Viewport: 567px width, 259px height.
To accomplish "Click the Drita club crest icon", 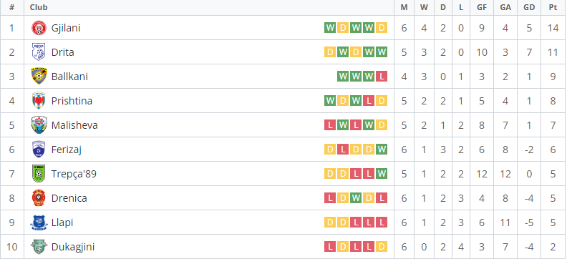I will pyautogui.click(x=39, y=52).
